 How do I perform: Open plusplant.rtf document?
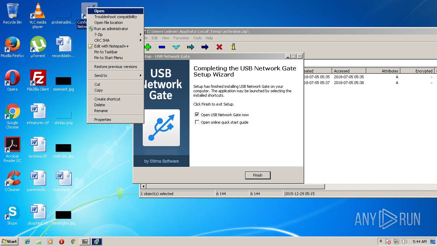click(38, 215)
